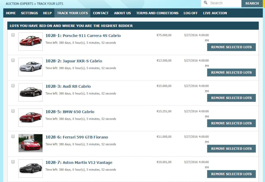Click the €15.000,00 price value
The image size is (265, 182).
(164, 86)
